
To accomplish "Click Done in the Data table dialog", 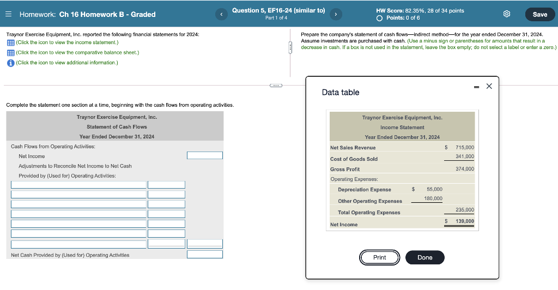I will click(x=425, y=257).
